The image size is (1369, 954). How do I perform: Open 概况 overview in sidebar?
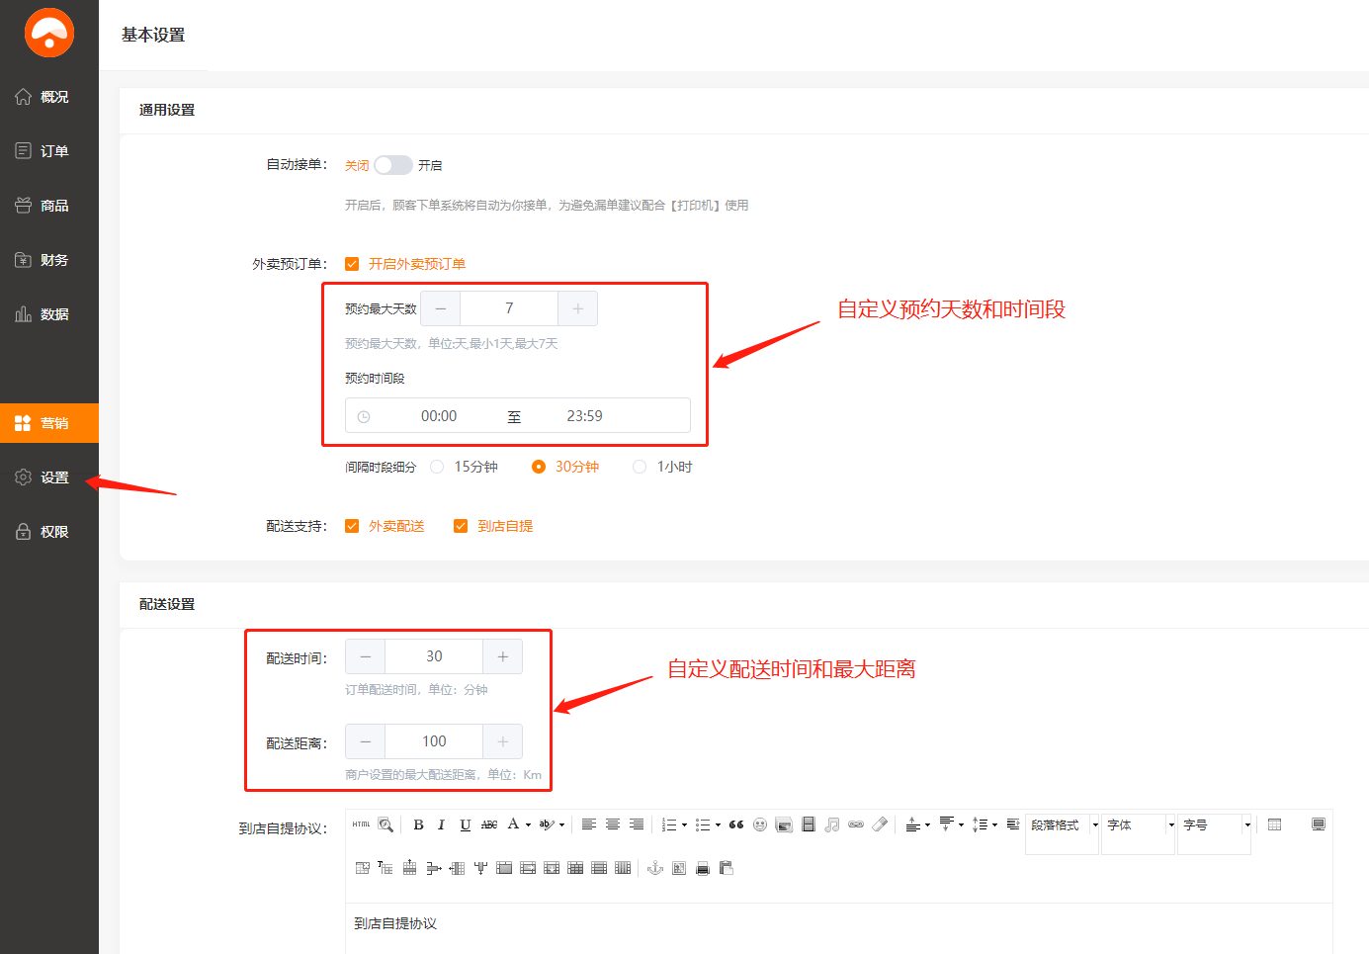click(x=49, y=97)
